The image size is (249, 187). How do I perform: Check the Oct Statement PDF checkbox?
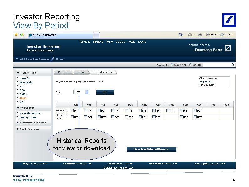click(x=195, y=110)
